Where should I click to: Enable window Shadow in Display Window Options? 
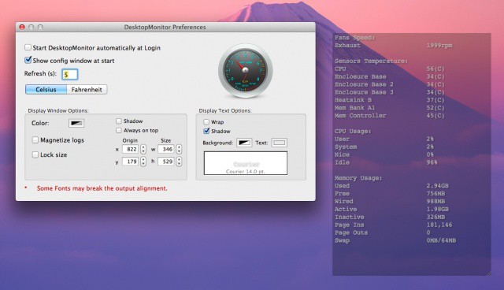point(119,121)
